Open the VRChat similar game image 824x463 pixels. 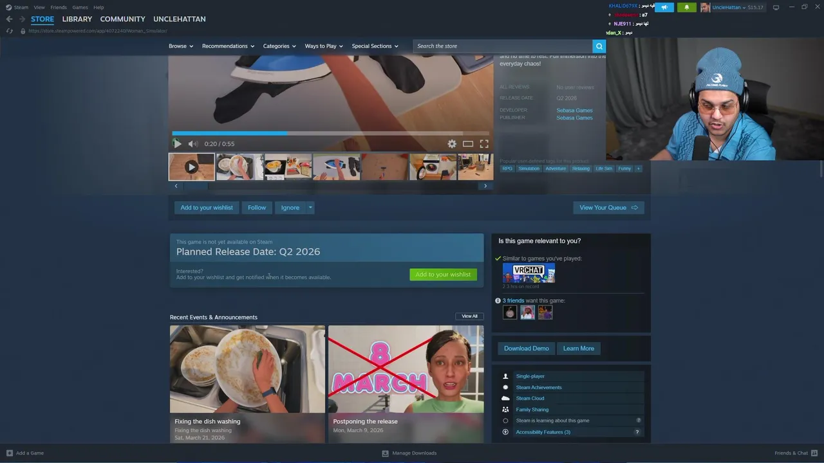tap(529, 273)
